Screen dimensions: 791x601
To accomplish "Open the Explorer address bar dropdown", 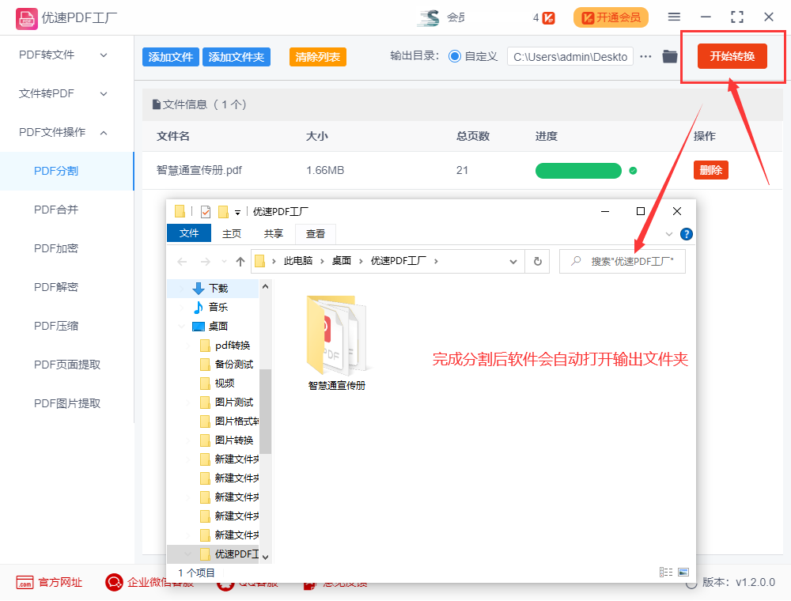I will coord(513,261).
